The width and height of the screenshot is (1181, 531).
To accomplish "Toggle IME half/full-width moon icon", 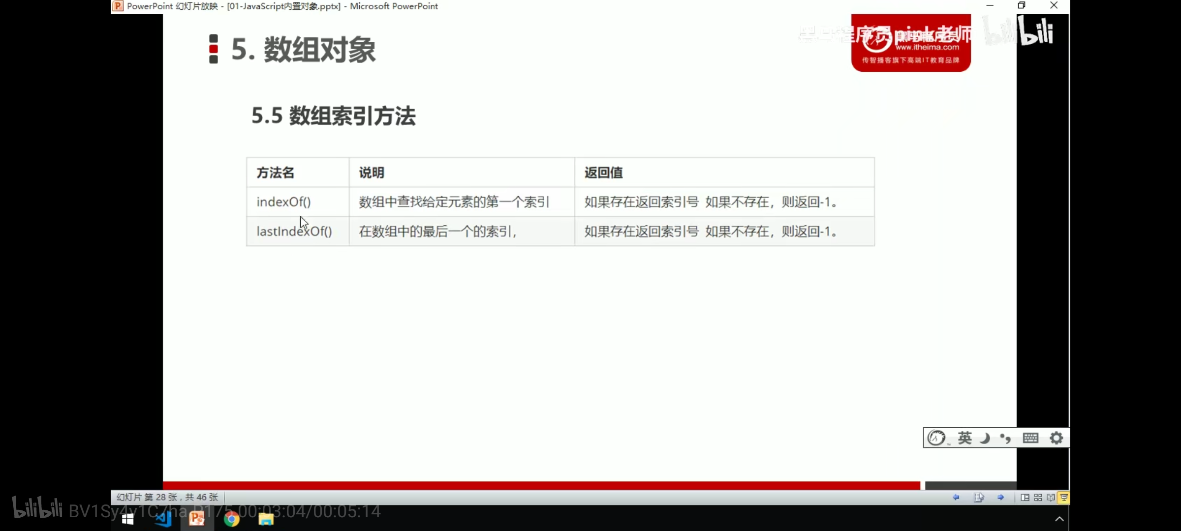I will [985, 438].
